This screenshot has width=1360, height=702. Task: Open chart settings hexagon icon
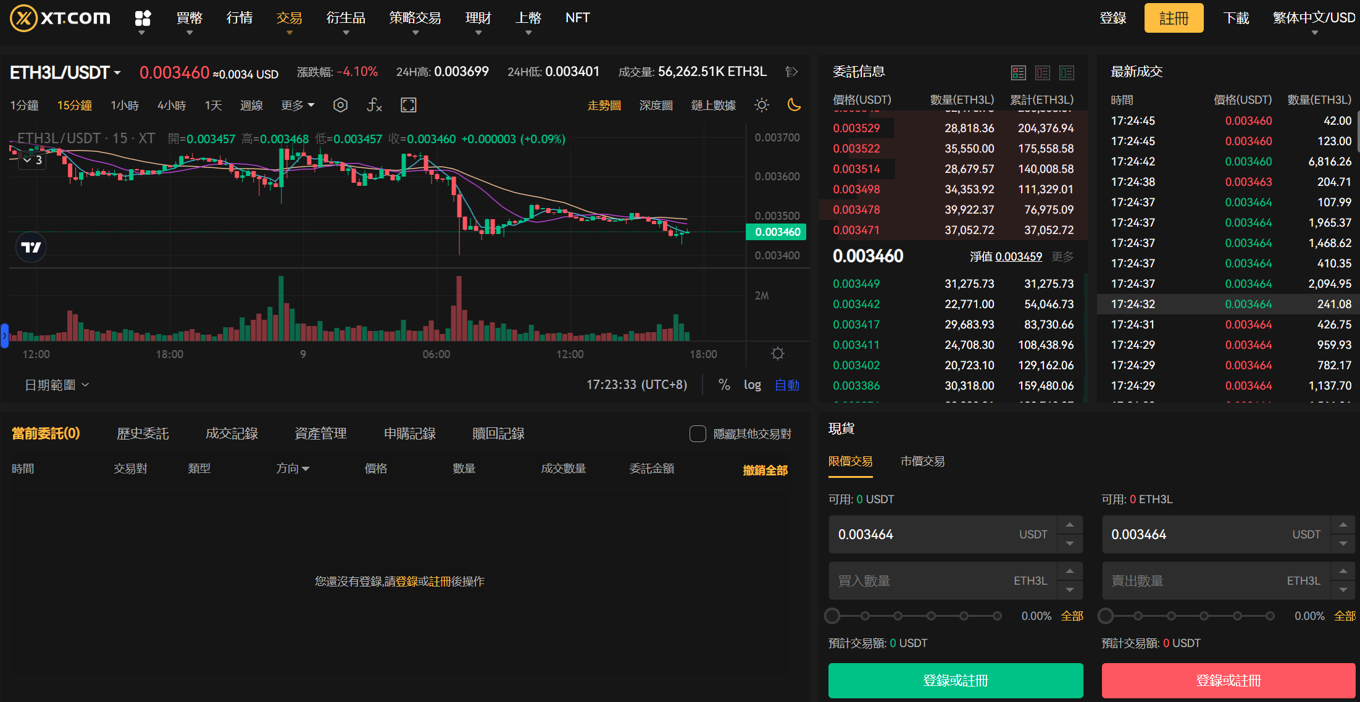point(340,105)
